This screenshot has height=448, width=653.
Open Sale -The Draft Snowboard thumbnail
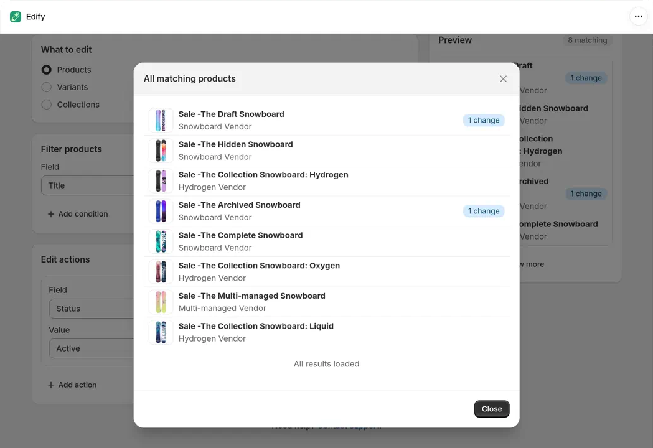pyautogui.click(x=161, y=120)
